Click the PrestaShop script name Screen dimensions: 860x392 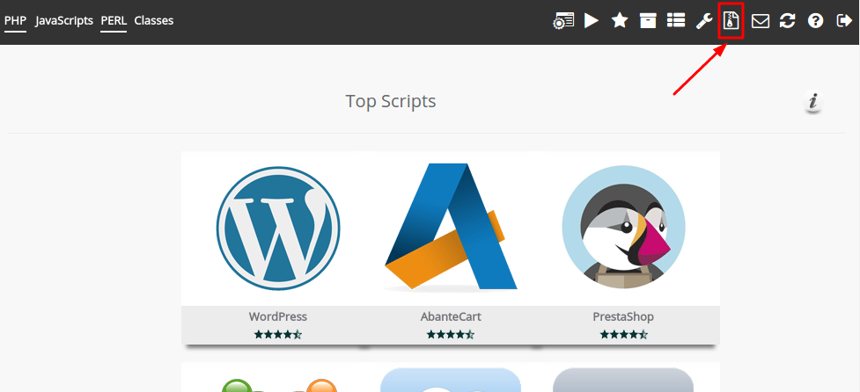tap(623, 316)
